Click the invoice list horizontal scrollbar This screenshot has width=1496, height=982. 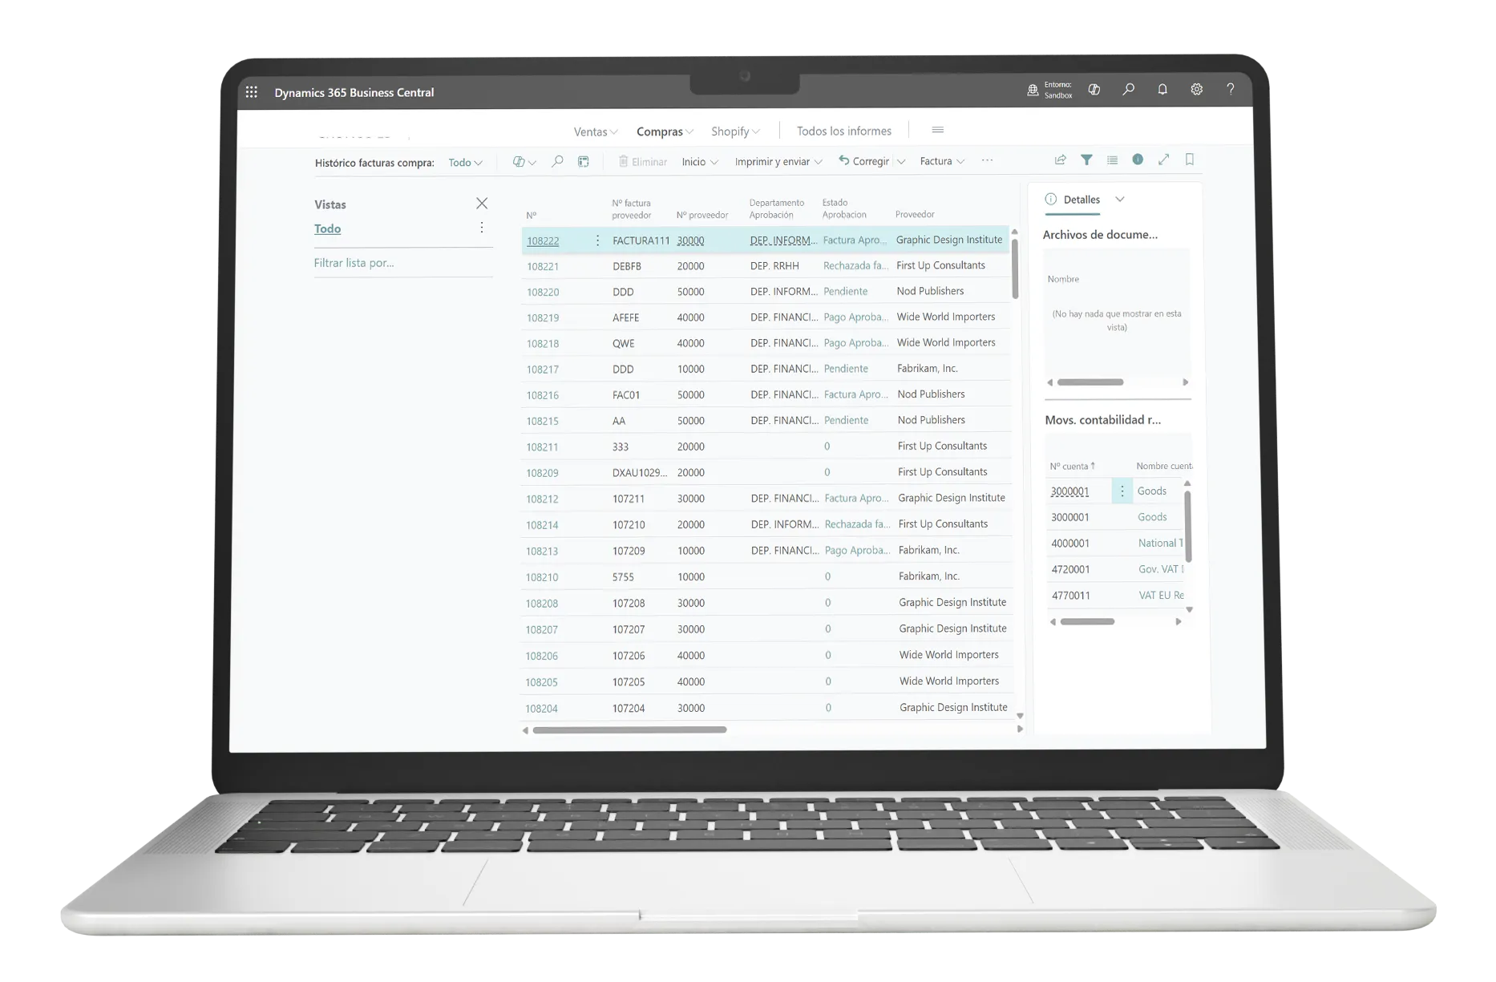pyautogui.click(x=629, y=729)
